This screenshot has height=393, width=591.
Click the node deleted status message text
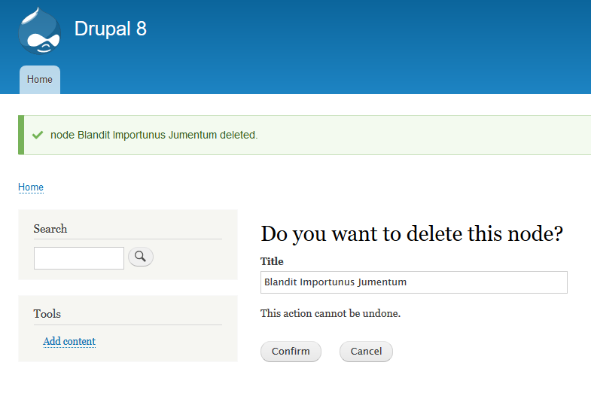coord(154,135)
